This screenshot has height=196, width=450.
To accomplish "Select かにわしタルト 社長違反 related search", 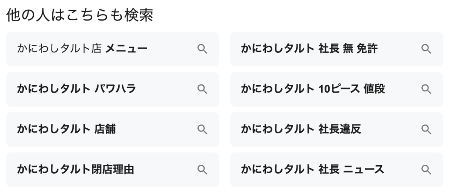I will (x=301, y=129).
